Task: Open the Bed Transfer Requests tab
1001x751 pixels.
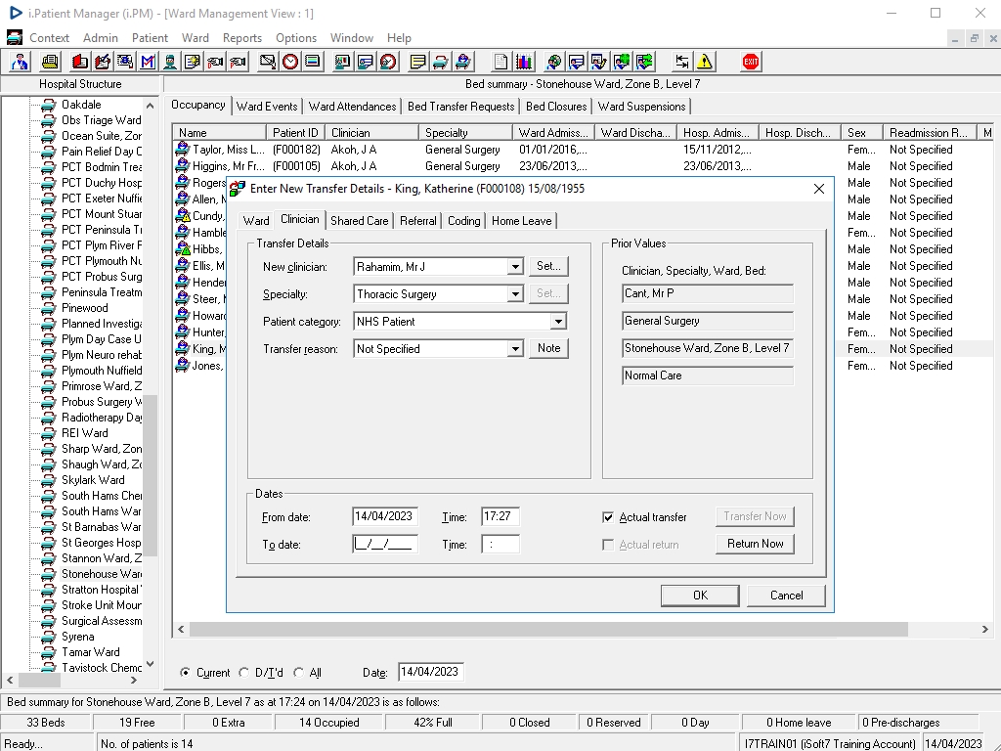Action: [x=461, y=107]
